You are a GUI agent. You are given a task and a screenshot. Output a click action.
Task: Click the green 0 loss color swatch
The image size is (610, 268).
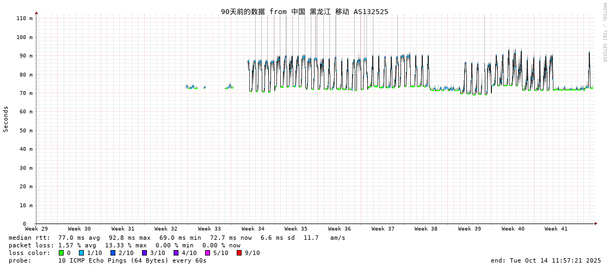point(61,253)
